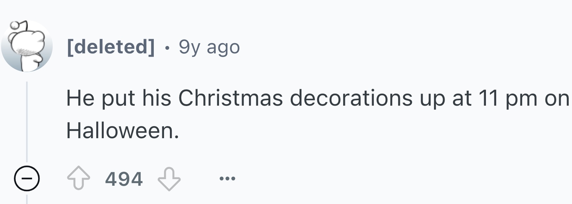Click the opening words "He put his"

pyautogui.click(x=118, y=98)
